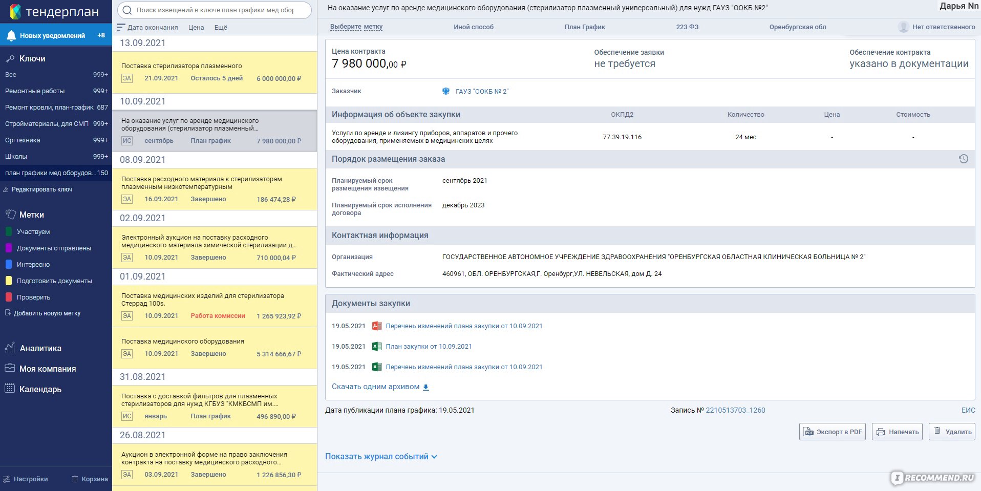Viewport: 981px width, 491px height.
Task: Open Аналитика chart icon
Action: click(x=10, y=348)
